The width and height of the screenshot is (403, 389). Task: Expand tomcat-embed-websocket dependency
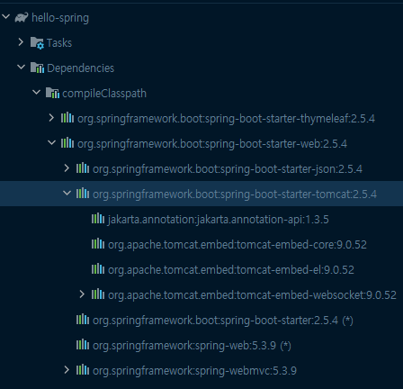82,294
